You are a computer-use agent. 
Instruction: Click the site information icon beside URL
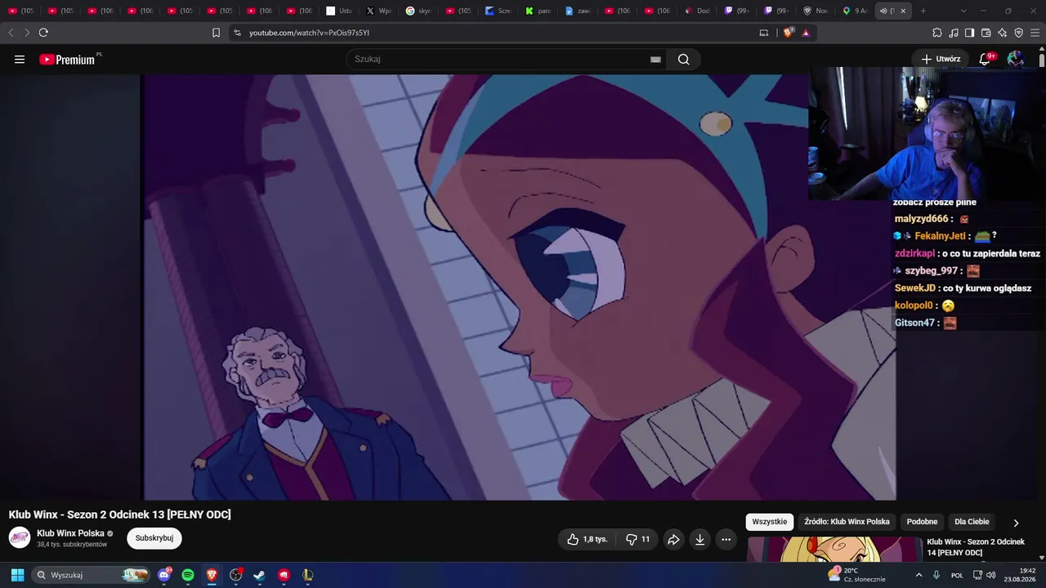coord(237,33)
